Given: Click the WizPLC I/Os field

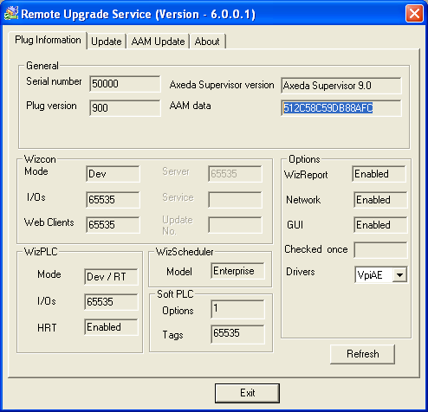Looking at the screenshot, I should [x=111, y=302].
